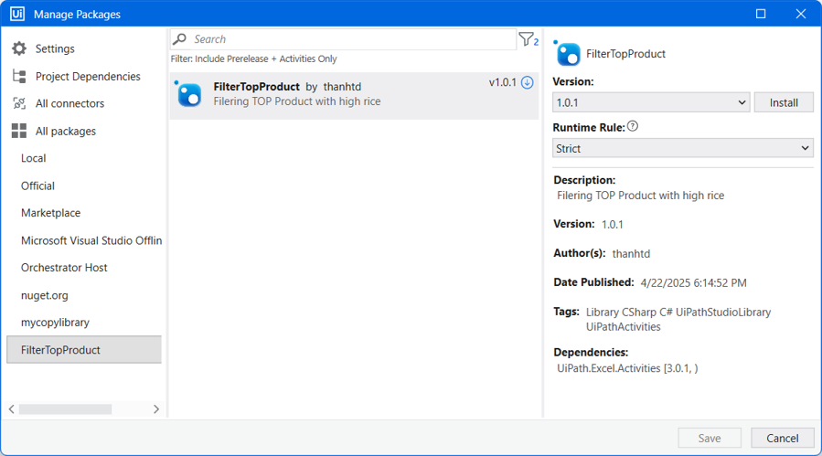Close the Manage Packages window
This screenshot has width=822, height=456.
click(800, 14)
